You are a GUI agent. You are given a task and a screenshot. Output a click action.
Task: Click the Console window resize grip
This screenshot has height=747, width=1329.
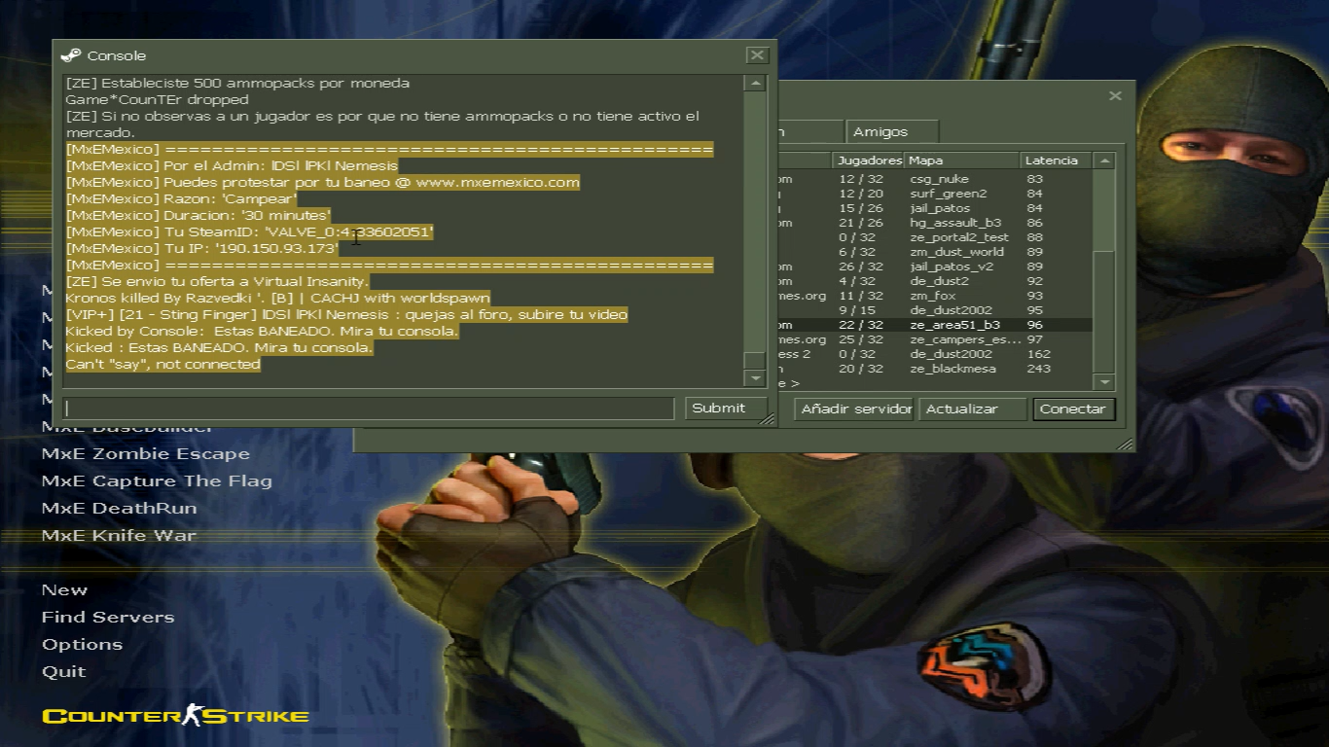[x=768, y=418]
